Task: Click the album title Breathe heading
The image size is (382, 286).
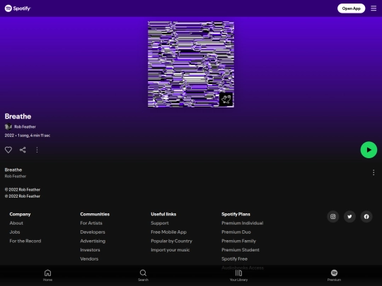Action: (x=18, y=117)
